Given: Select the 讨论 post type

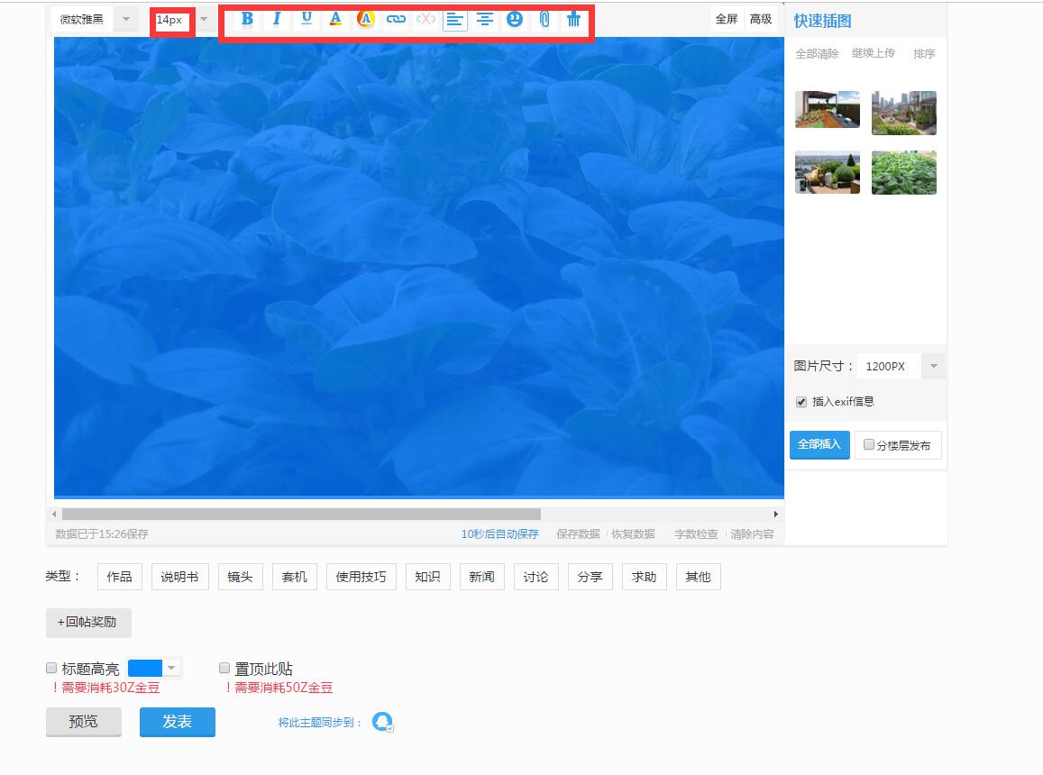Looking at the screenshot, I should (x=535, y=577).
